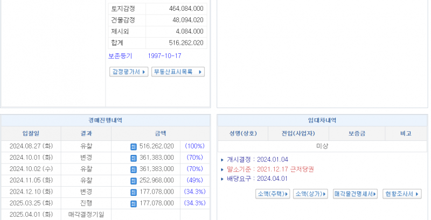Click the 최 icon beside 252,968,000

tap(134, 180)
